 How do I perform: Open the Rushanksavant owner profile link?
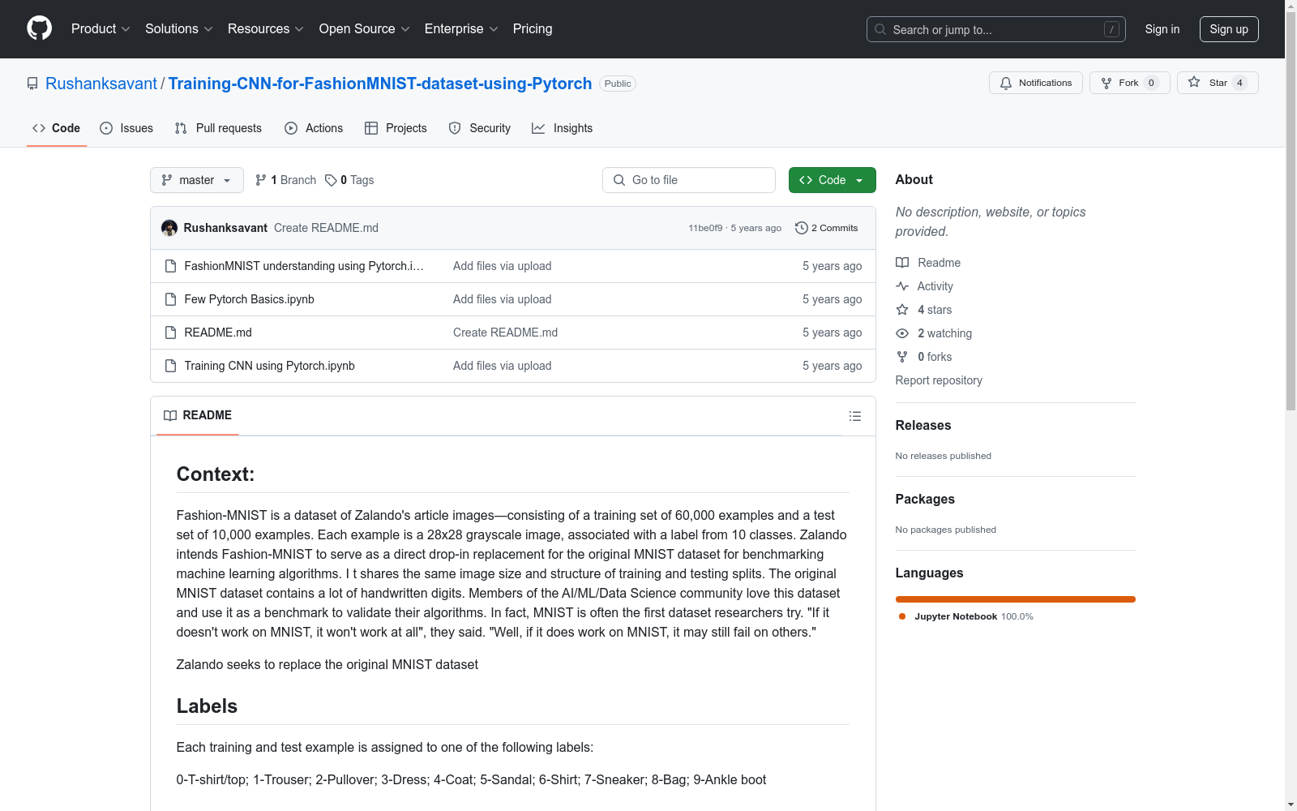tap(101, 84)
